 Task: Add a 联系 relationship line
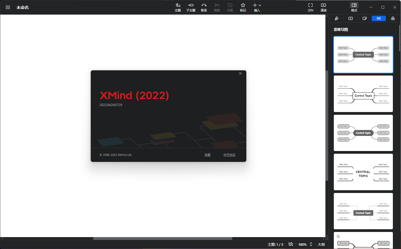pyautogui.click(x=204, y=7)
